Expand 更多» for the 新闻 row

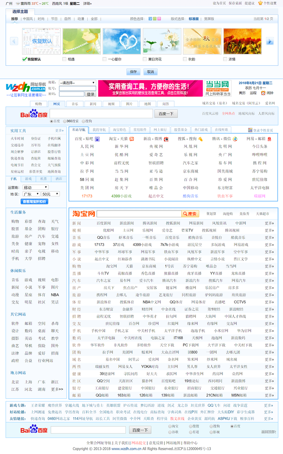(269, 223)
